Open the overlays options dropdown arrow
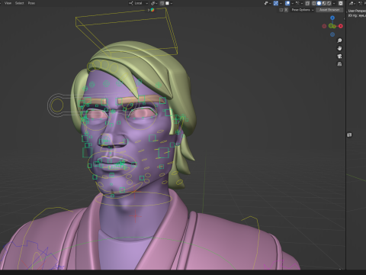The width and height of the screenshot is (366, 275). click(293, 3)
